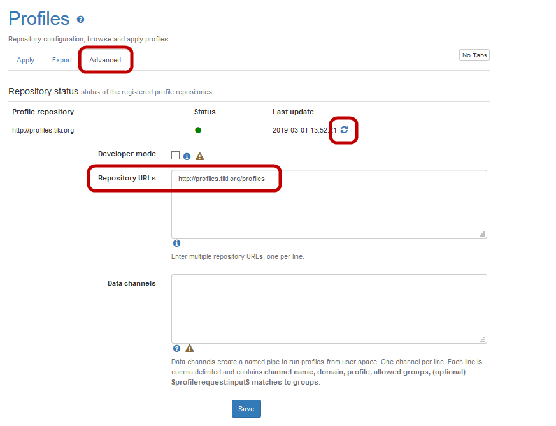Click the http://profiles.tiki.org repository entry

(x=43, y=131)
